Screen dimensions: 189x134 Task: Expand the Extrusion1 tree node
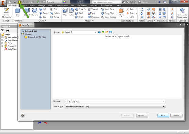2,46
